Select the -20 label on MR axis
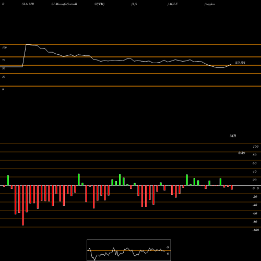Image resolution: width=261 pixels, height=261 pixels. click(255, 197)
